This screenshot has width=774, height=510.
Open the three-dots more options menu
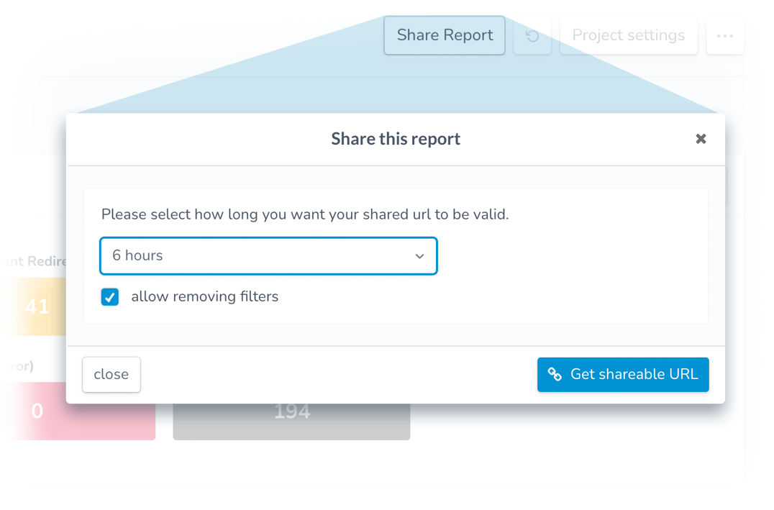[724, 36]
